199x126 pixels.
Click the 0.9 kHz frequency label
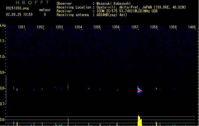point(3,72)
